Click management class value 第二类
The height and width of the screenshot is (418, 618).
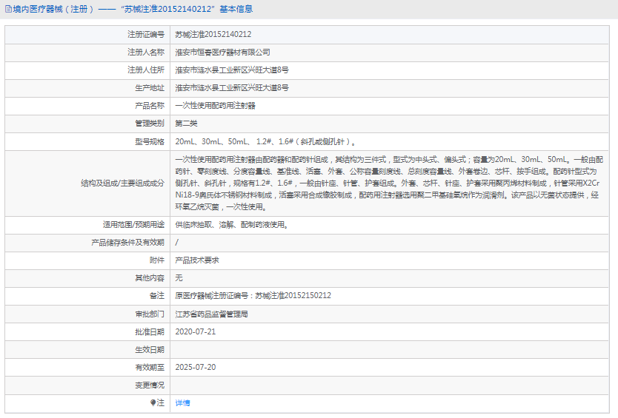186,124
